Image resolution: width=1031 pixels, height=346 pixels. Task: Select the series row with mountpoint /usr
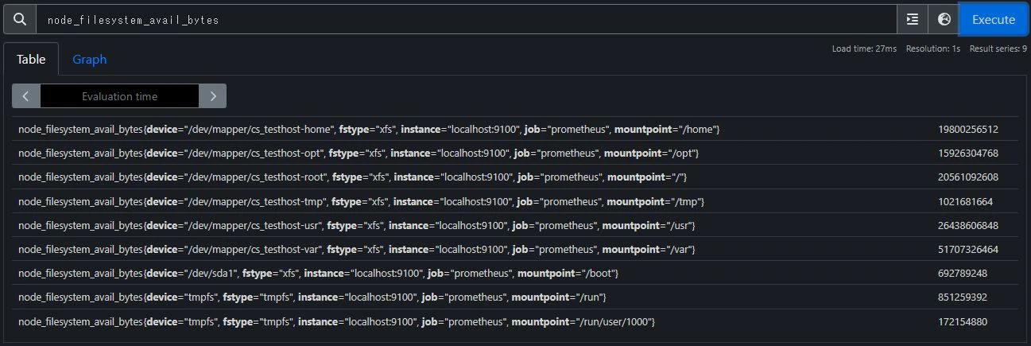514,225
